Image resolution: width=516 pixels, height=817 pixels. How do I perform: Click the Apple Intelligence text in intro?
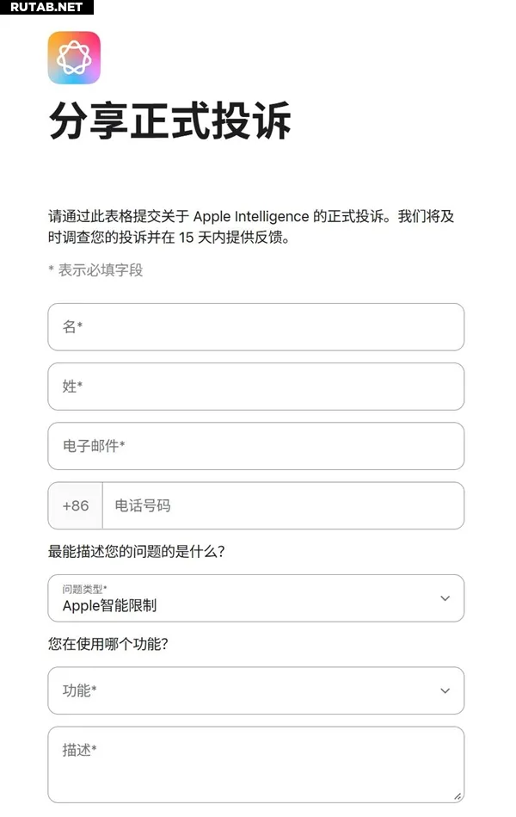pyautogui.click(x=250, y=216)
